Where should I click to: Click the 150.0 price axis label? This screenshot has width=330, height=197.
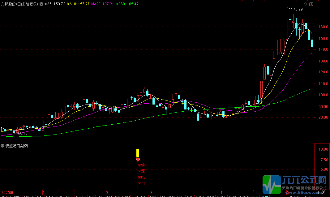[x=323, y=39]
